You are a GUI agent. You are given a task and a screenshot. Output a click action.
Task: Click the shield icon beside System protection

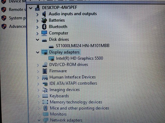(x=4, y=18)
